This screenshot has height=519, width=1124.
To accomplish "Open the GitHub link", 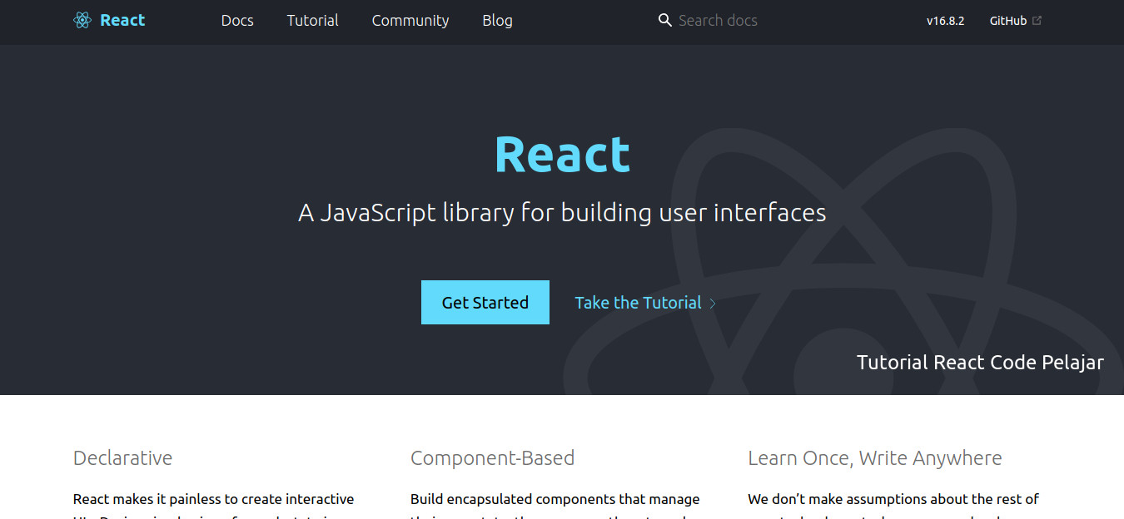I will coord(1007,21).
